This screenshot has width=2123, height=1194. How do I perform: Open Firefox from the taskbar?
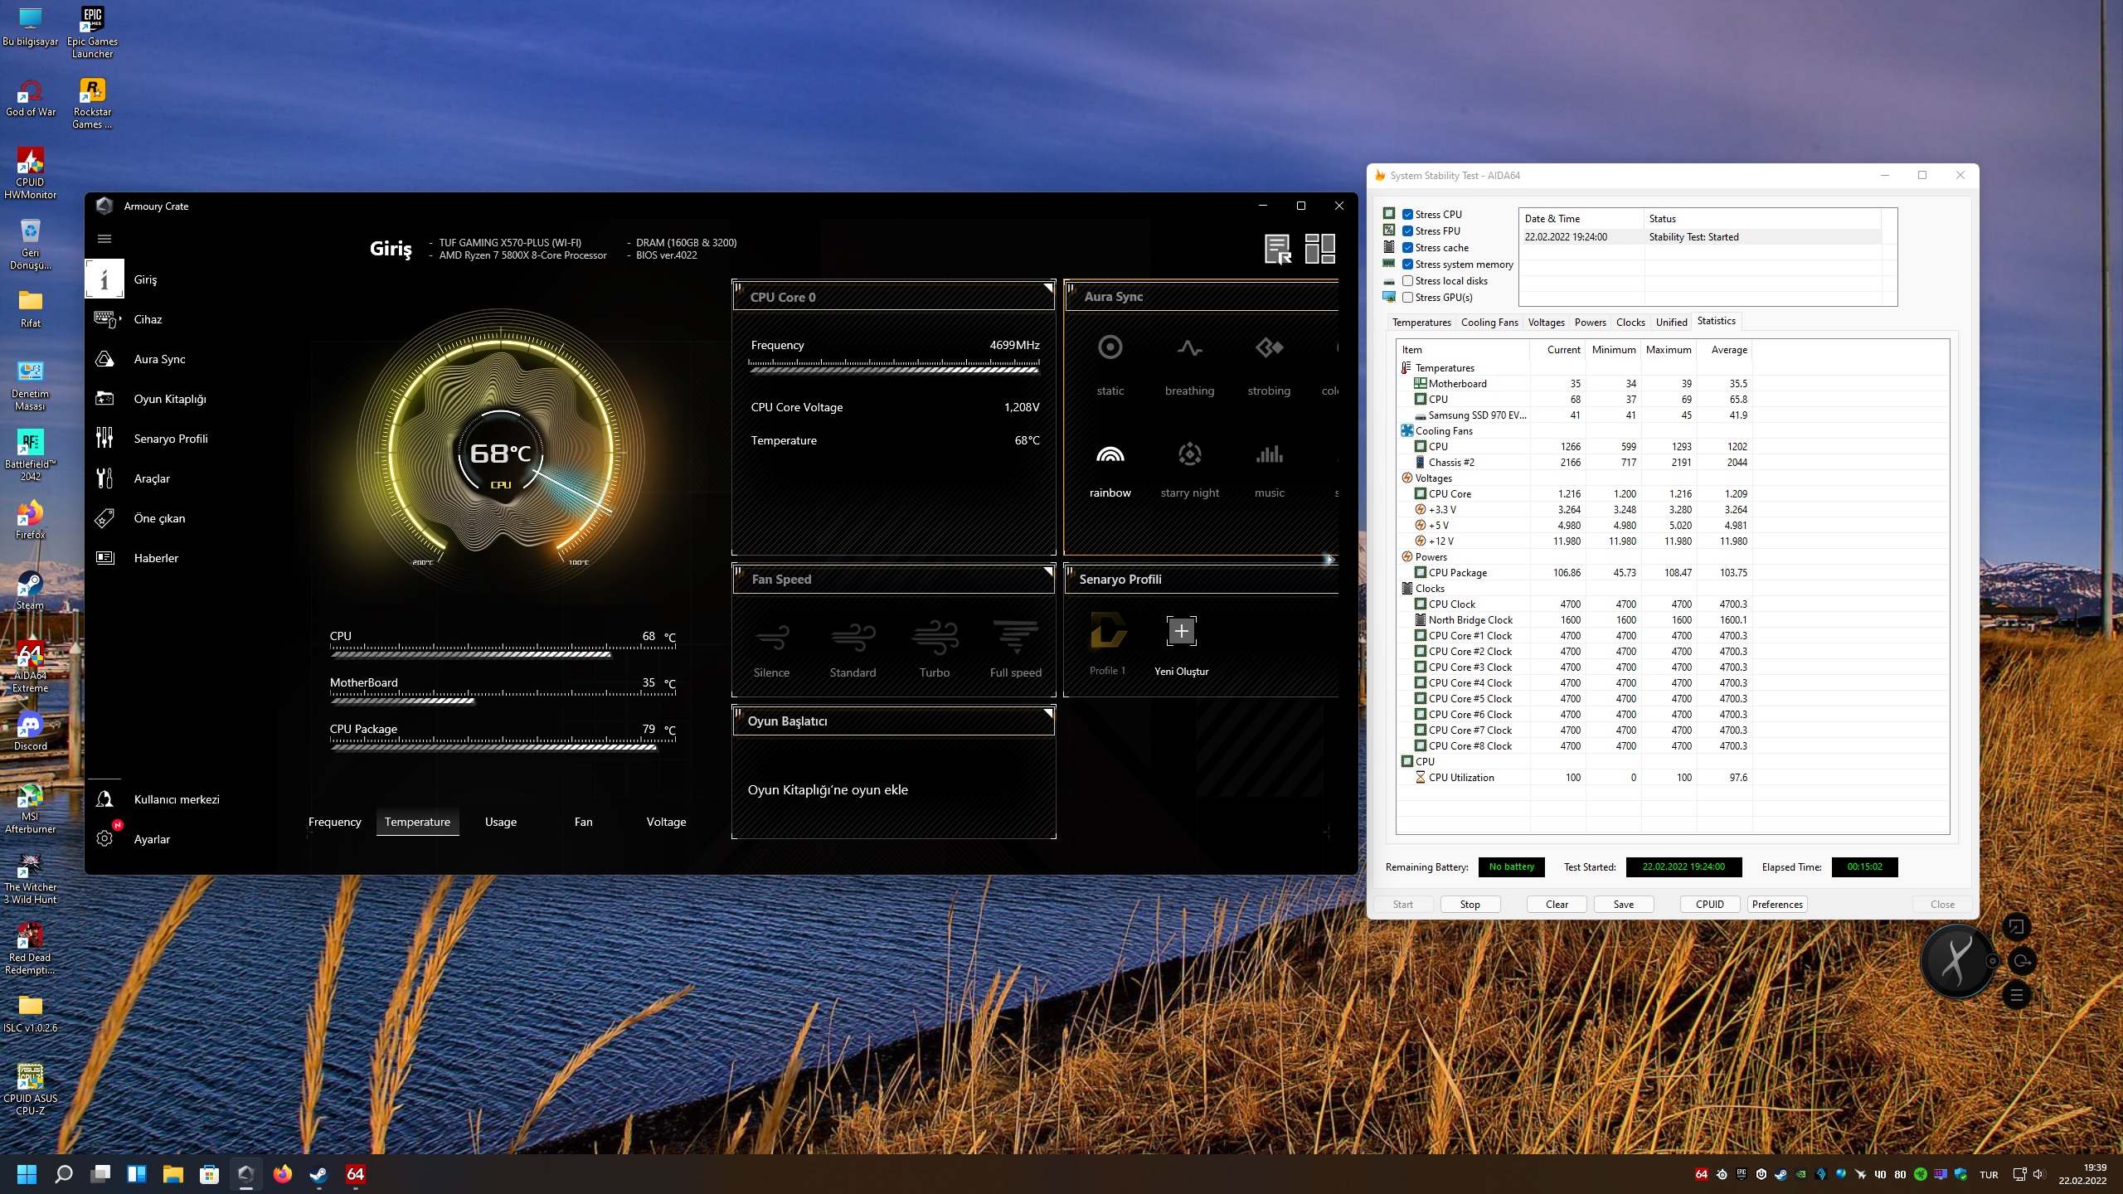tap(282, 1174)
